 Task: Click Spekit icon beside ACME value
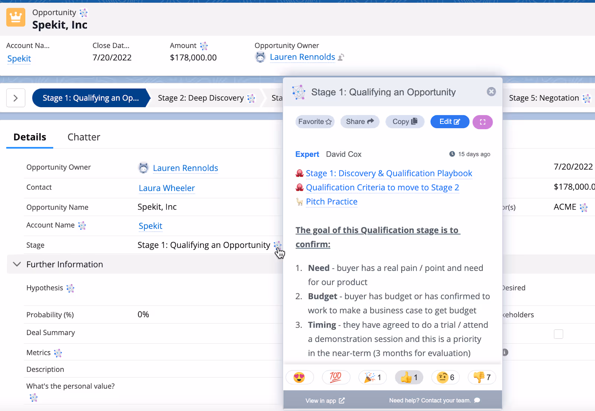click(583, 208)
